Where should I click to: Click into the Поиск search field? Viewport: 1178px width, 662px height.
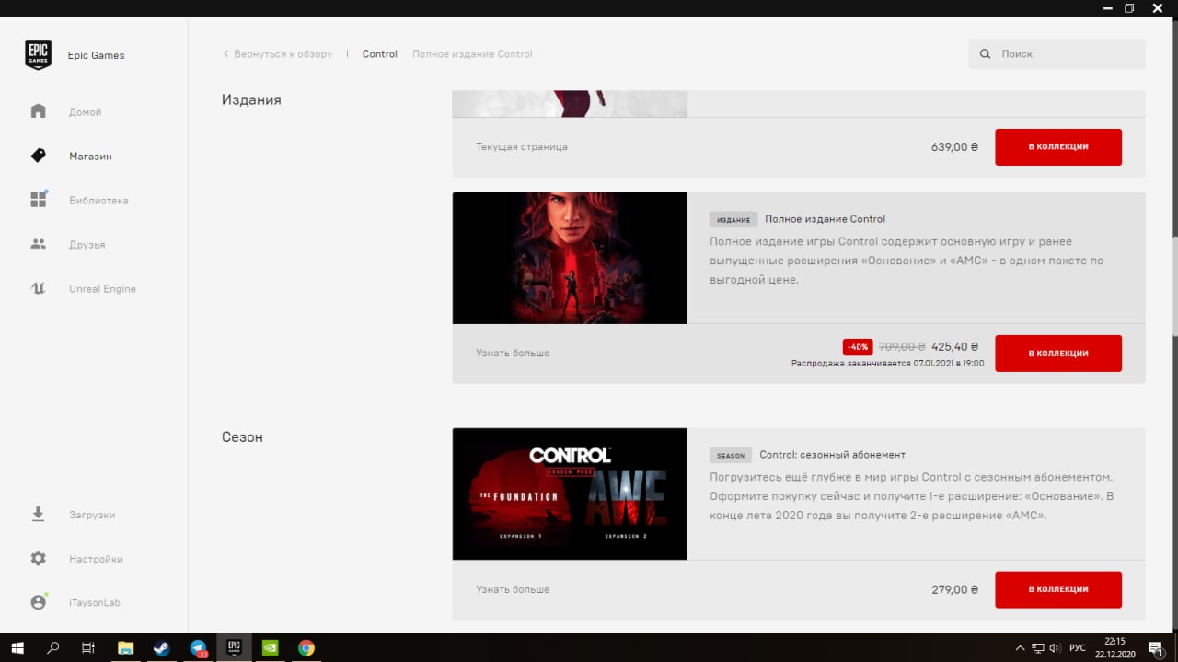coord(1057,54)
